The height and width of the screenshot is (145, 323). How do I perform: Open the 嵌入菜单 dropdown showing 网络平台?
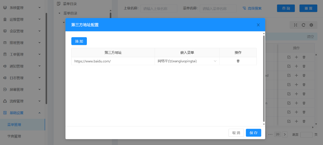[x=187, y=61]
